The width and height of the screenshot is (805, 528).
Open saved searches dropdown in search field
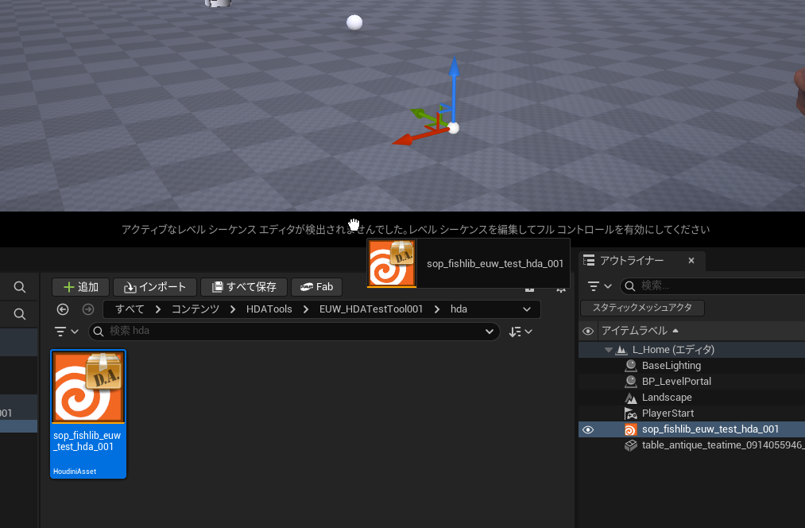(x=490, y=332)
